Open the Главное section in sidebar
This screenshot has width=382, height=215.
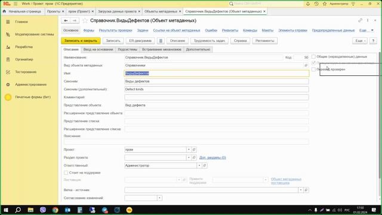21,22
